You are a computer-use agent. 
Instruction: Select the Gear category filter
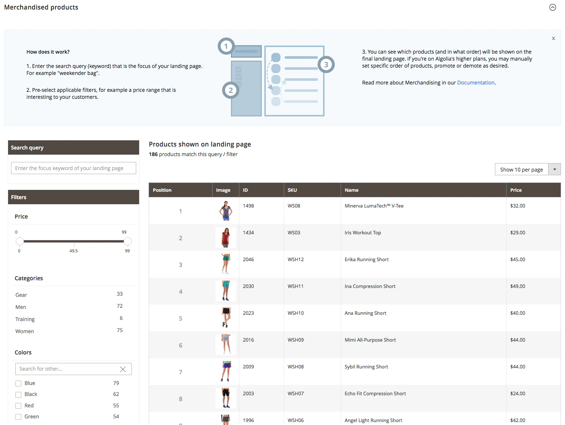point(21,295)
